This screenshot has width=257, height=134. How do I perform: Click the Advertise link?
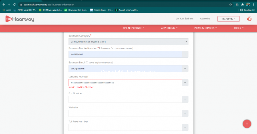coord(205,19)
